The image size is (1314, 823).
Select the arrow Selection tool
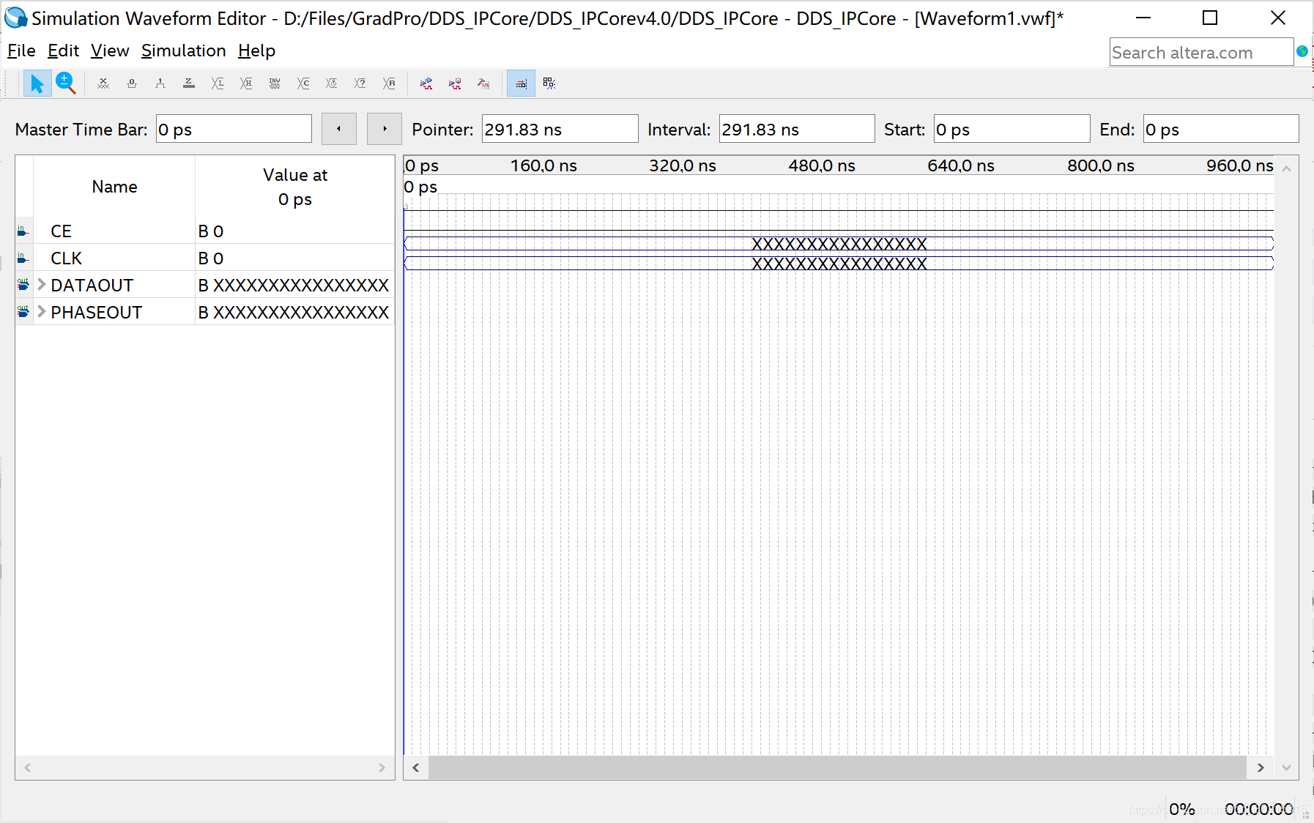point(37,83)
